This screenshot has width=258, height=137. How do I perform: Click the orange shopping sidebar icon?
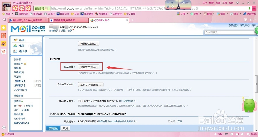(4, 36)
